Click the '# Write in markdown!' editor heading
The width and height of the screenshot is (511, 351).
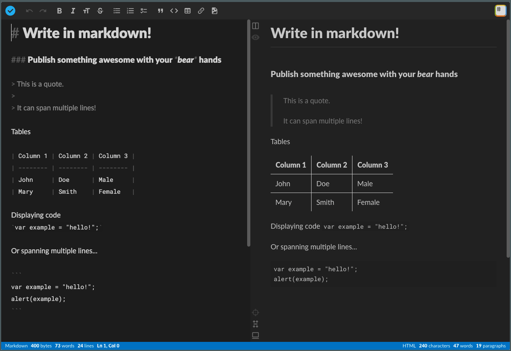coord(81,33)
